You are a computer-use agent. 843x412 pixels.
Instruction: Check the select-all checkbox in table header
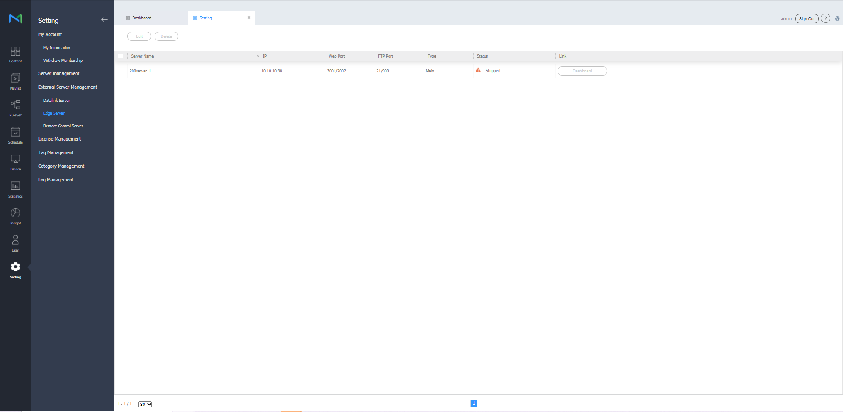121,56
